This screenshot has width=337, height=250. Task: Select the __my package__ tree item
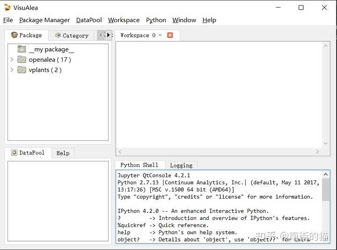[51, 49]
